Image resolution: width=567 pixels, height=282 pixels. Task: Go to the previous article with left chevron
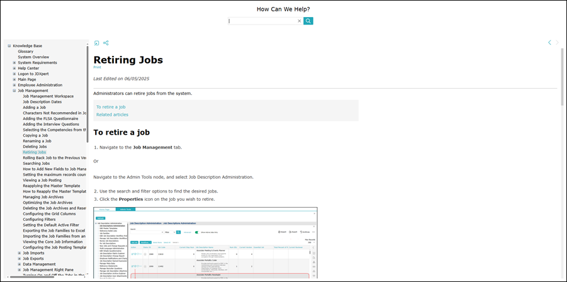[x=549, y=43]
